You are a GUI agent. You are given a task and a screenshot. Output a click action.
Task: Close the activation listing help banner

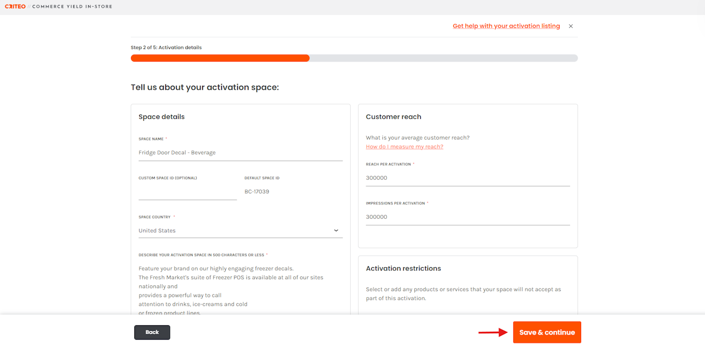[571, 26]
